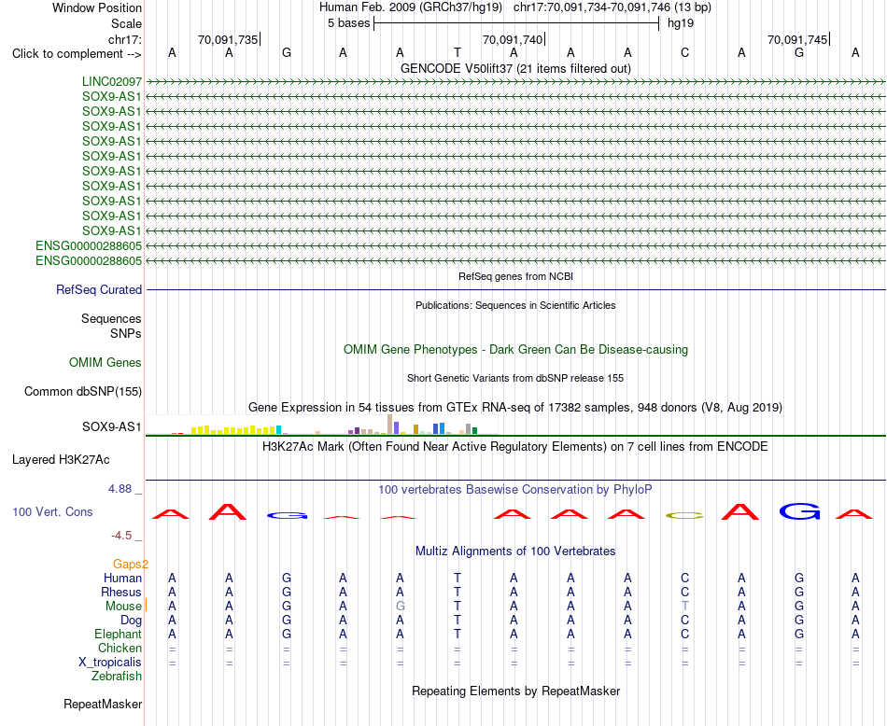
Task: Click the SOX9-AS1 label beside the GTEx chart
Action: (x=112, y=426)
